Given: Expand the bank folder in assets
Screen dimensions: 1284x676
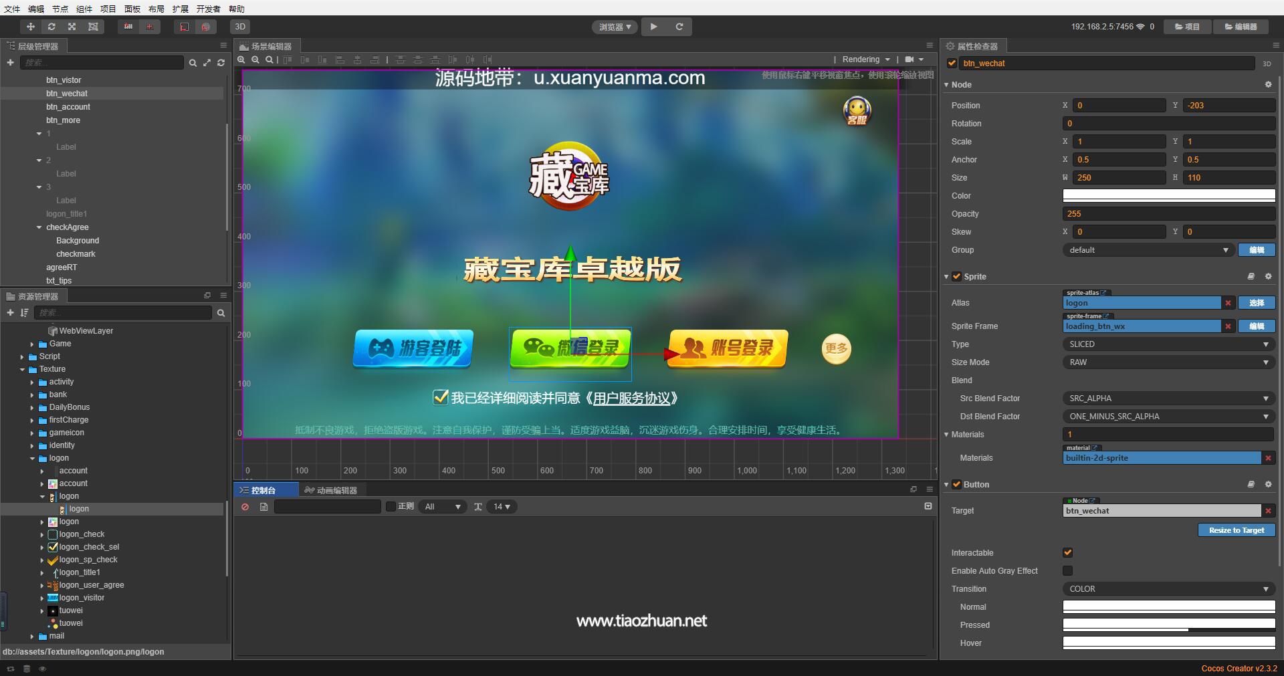Looking at the screenshot, I should [x=32, y=395].
